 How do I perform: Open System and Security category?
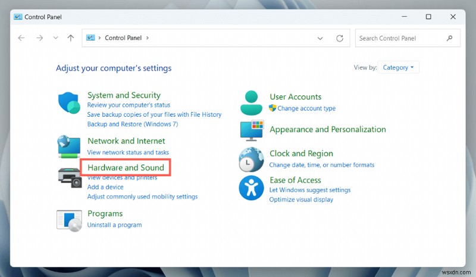coord(124,95)
